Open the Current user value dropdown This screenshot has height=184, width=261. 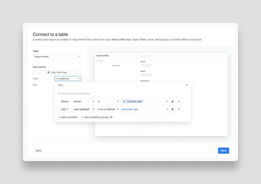click(x=145, y=102)
